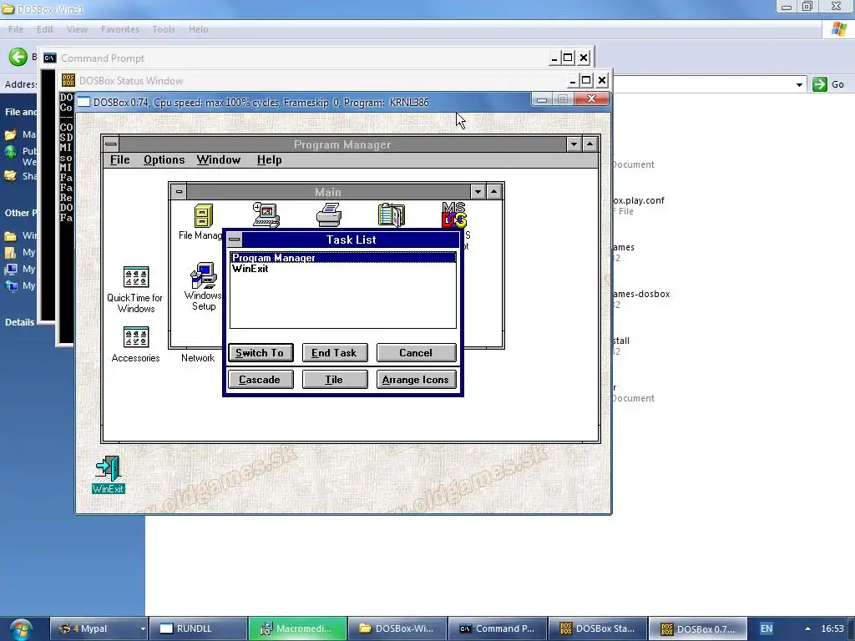Click the taskbar clock showing 16:53
This screenshot has width=855, height=641.
click(x=832, y=628)
